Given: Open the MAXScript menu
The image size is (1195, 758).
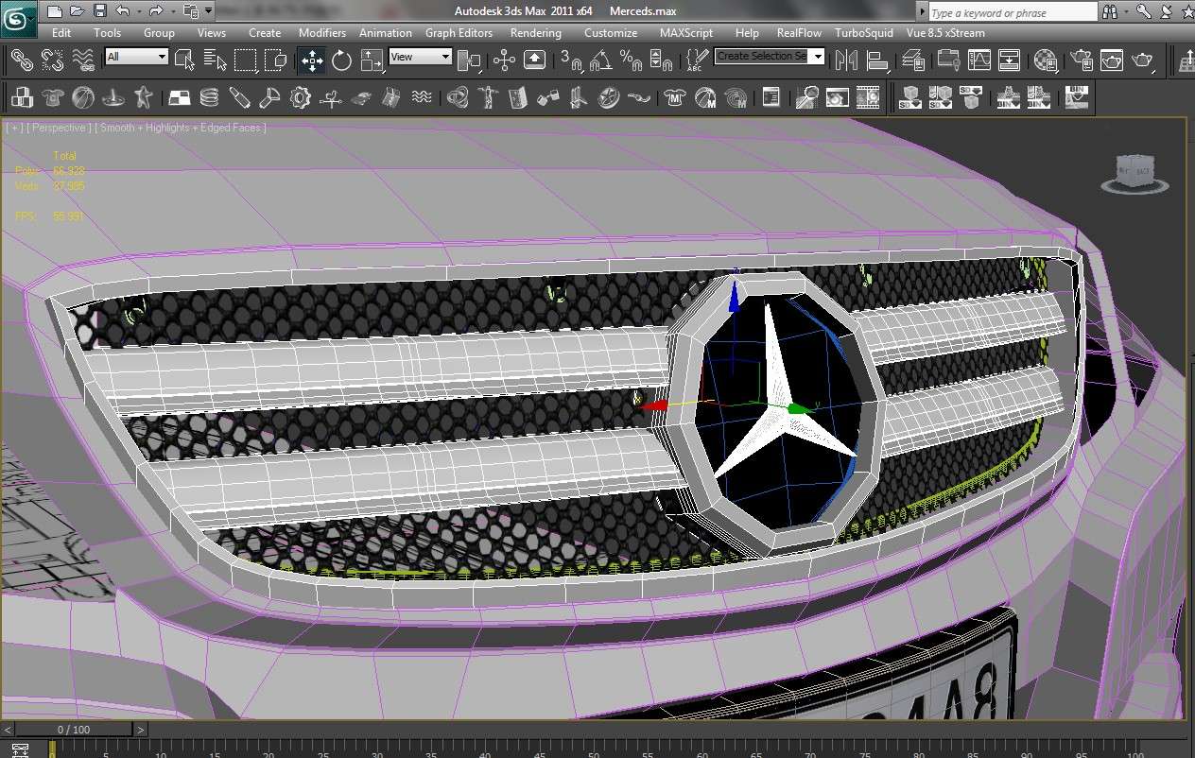Looking at the screenshot, I should point(686,32).
